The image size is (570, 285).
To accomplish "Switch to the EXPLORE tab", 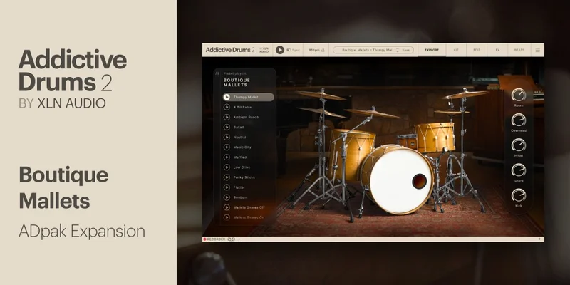I will coord(432,50).
